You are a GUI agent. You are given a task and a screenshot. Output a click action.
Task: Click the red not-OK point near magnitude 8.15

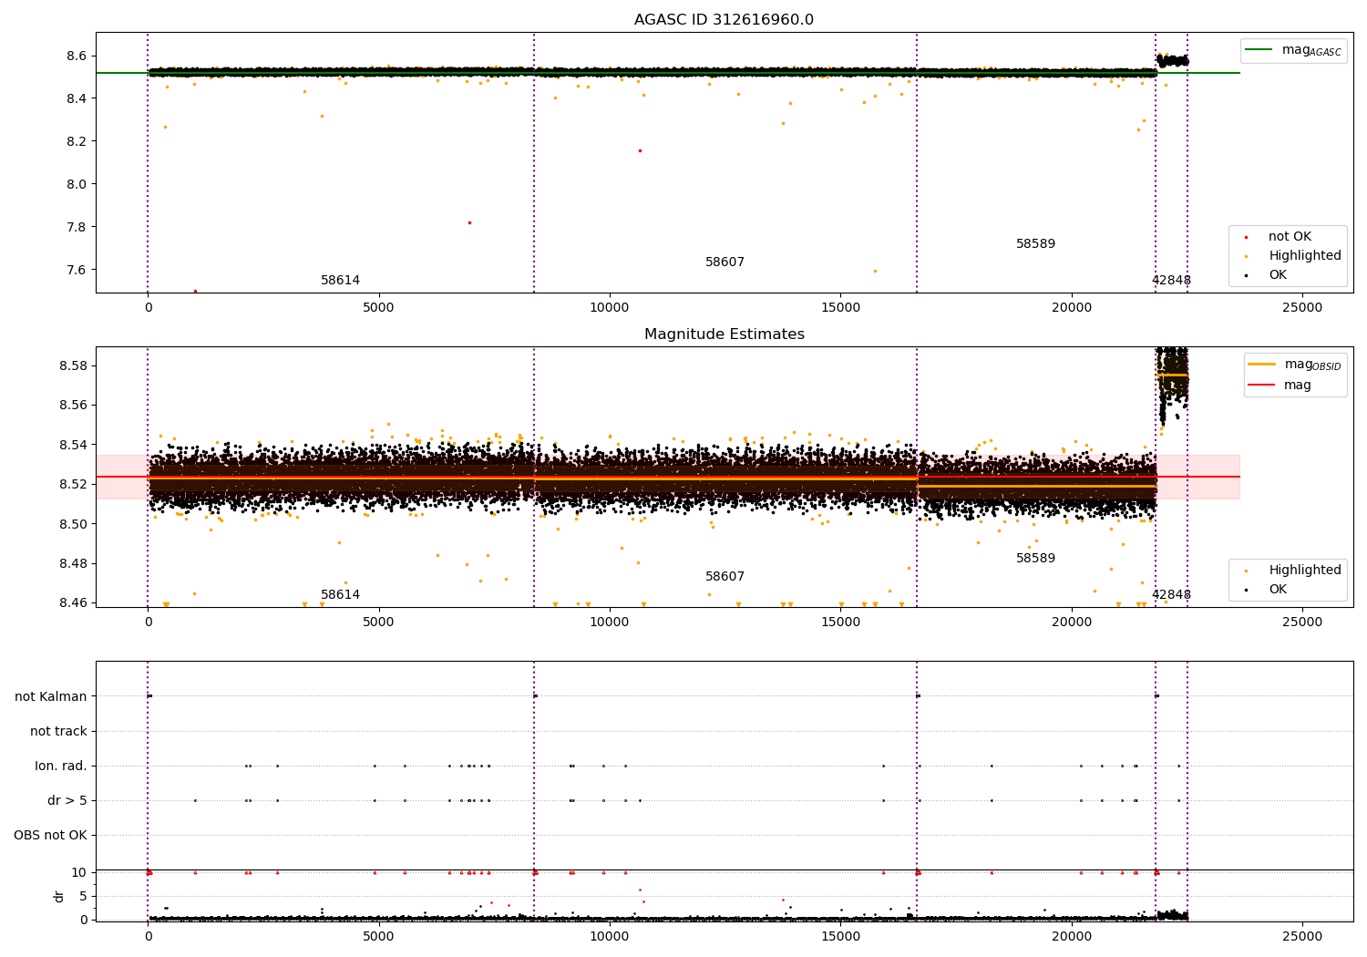click(x=640, y=150)
